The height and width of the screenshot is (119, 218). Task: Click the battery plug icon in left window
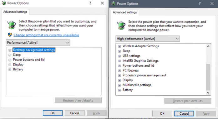(x=12, y=25)
